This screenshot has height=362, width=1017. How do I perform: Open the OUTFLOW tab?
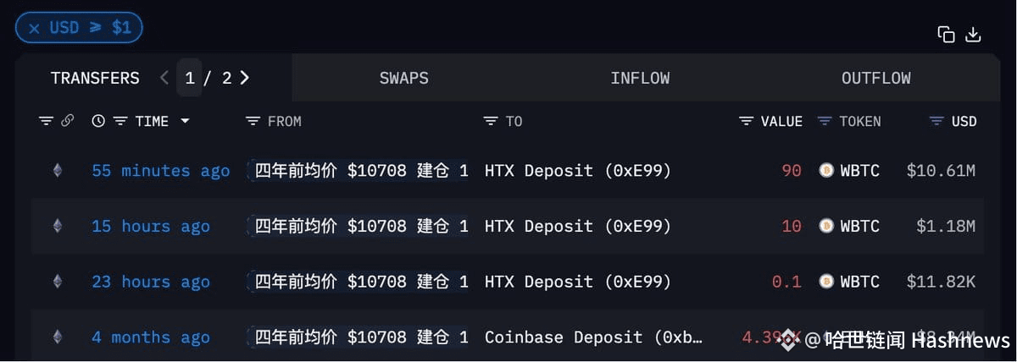pos(876,78)
